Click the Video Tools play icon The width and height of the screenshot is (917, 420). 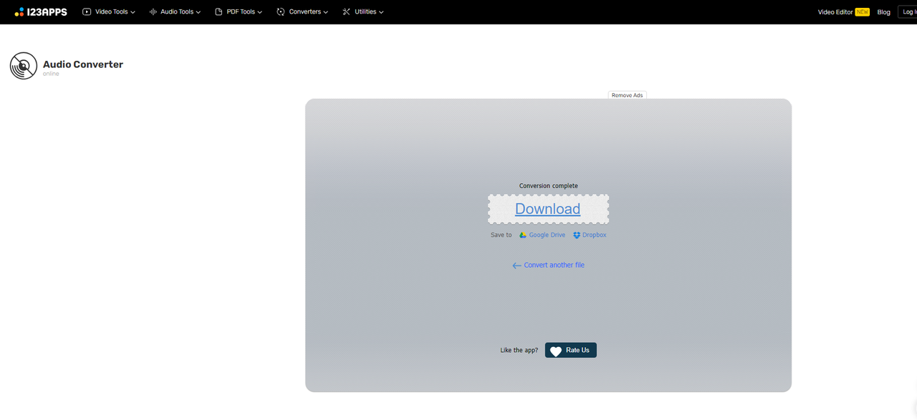pyautogui.click(x=87, y=11)
